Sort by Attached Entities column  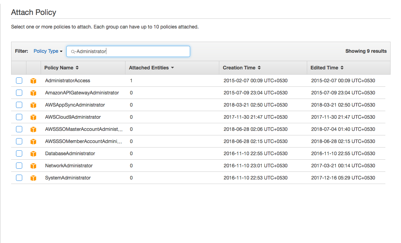(152, 68)
